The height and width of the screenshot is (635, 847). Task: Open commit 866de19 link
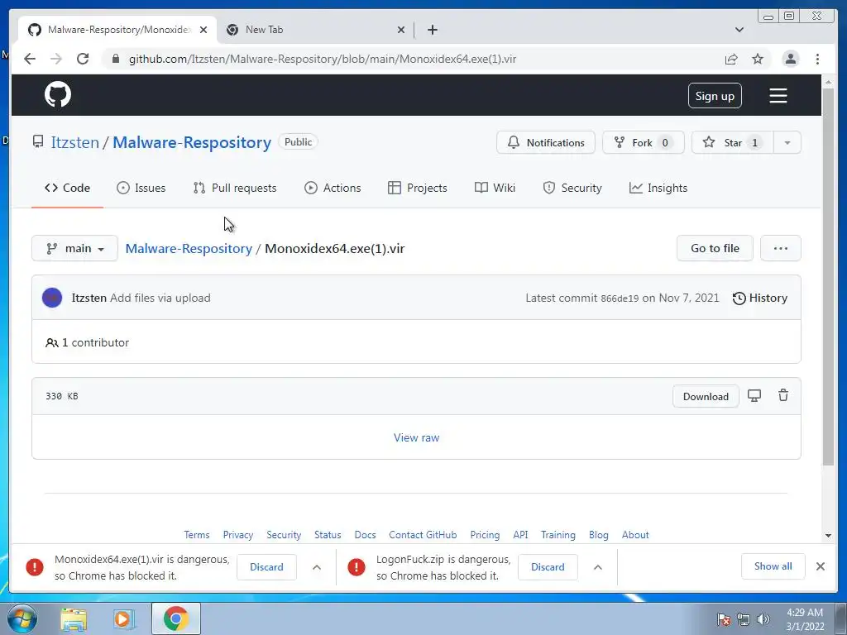[620, 298]
